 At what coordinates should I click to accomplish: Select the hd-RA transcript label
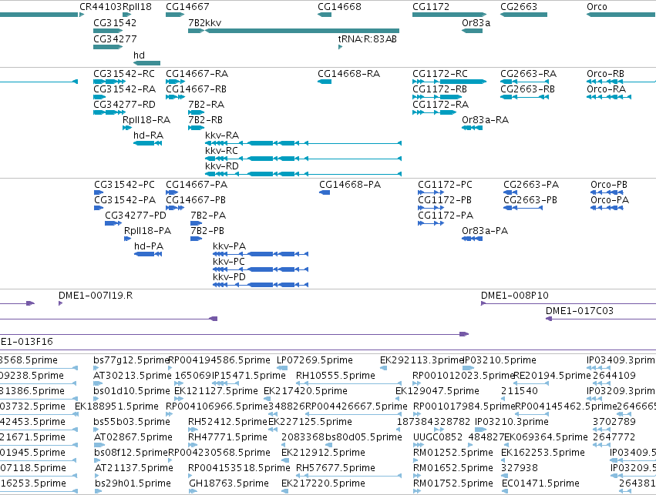(x=149, y=135)
